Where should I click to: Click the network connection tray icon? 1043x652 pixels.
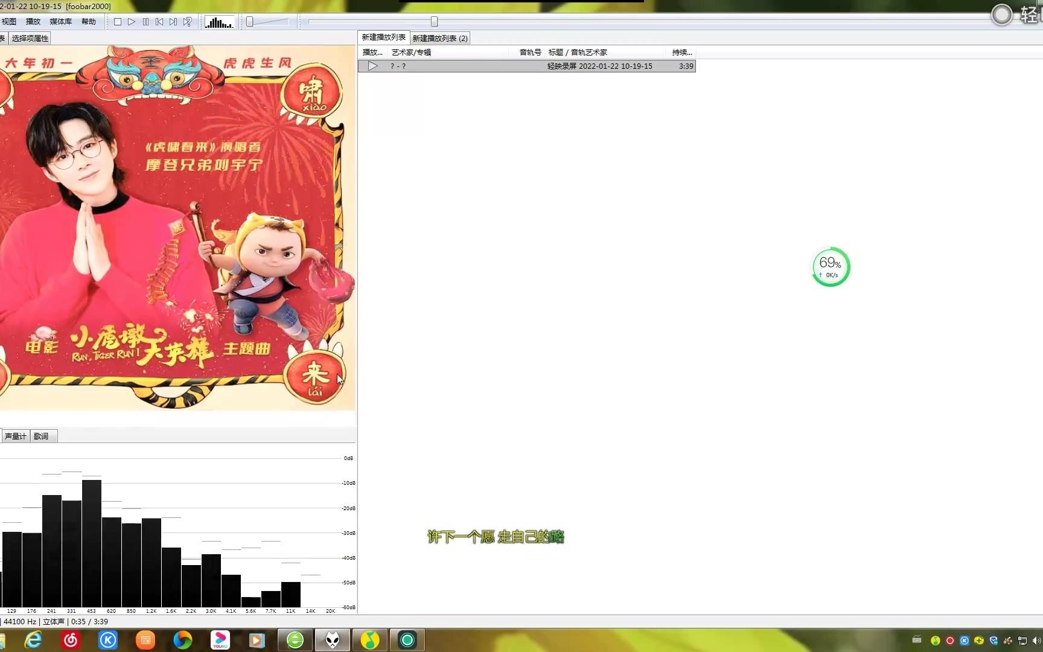coord(1022,641)
